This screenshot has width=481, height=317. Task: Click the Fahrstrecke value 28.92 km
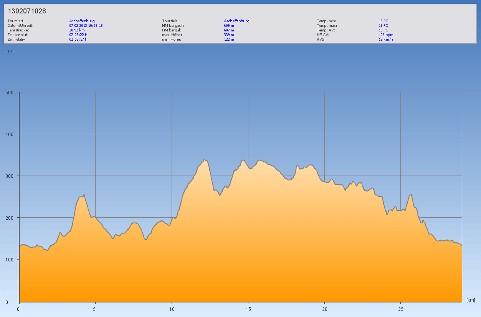(x=77, y=30)
